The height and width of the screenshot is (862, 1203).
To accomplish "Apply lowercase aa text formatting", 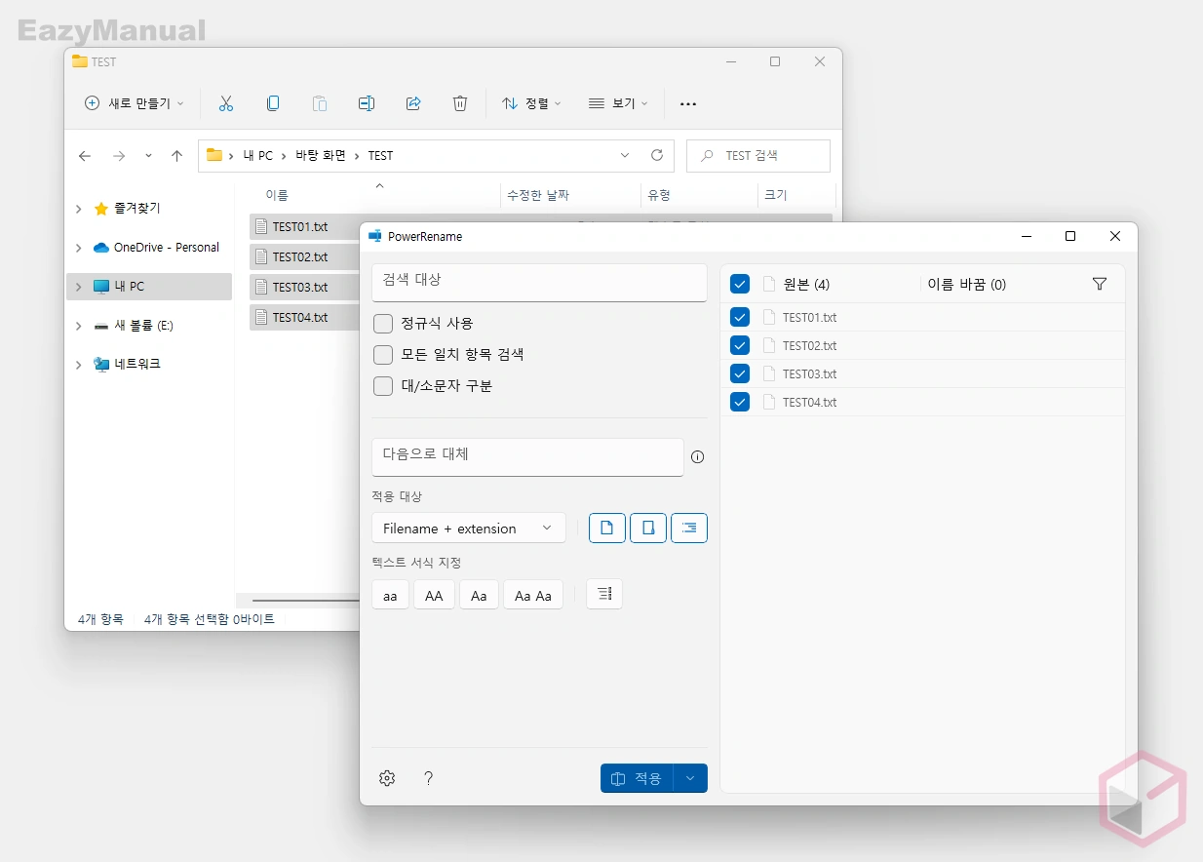I will (x=390, y=595).
